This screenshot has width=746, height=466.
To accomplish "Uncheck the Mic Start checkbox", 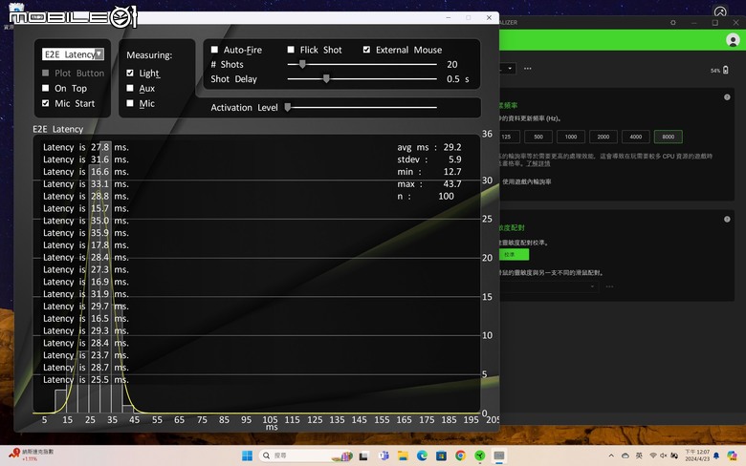I will pos(46,103).
